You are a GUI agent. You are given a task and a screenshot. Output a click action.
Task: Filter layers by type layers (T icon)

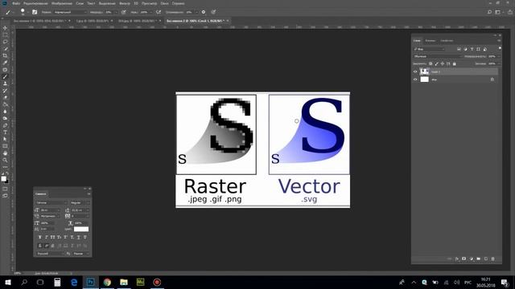pos(472,49)
